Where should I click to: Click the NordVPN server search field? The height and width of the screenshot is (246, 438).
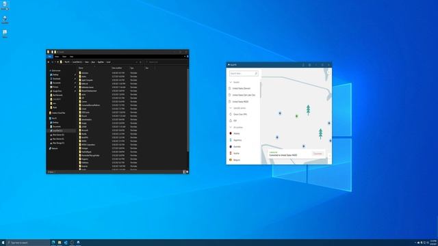click(x=244, y=73)
